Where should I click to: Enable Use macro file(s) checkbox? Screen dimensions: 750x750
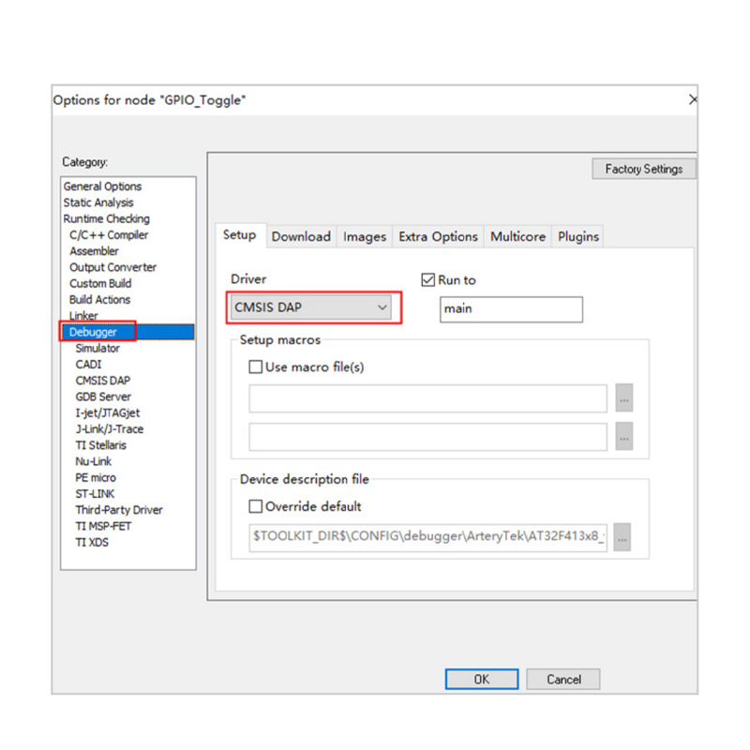[256, 367]
